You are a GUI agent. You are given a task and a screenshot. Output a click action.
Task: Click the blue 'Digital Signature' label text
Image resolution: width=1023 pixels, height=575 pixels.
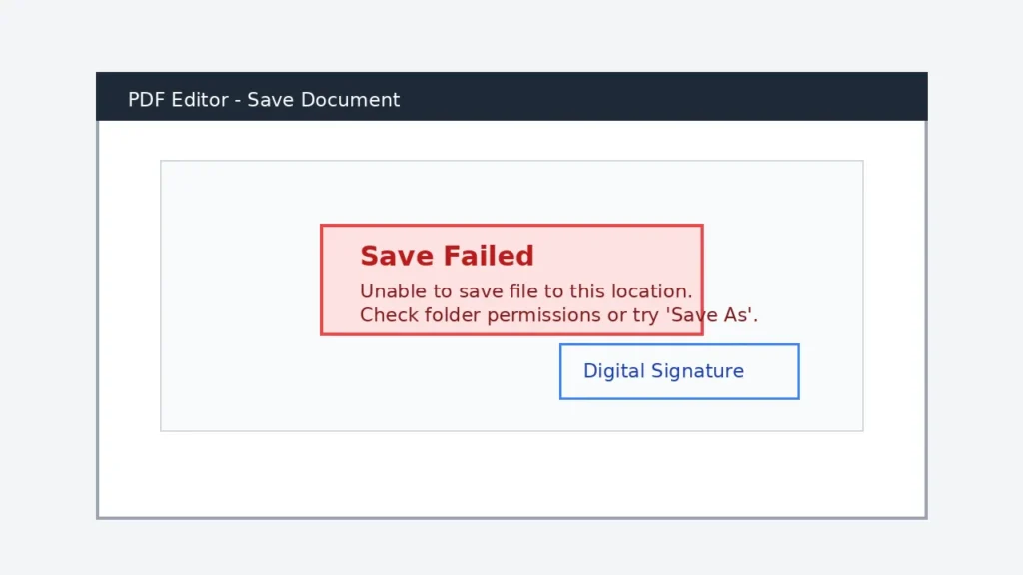(x=663, y=371)
